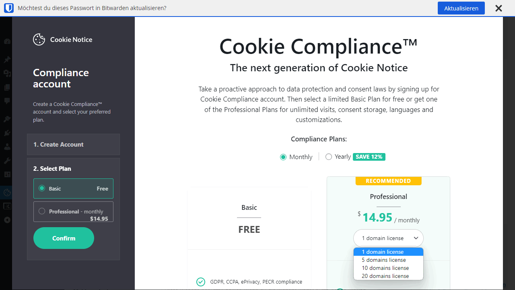This screenshot has height=290, width=515.
Task: Open the 2. Select Plan step
Action: pyautogui.click(x=52, y=169)
